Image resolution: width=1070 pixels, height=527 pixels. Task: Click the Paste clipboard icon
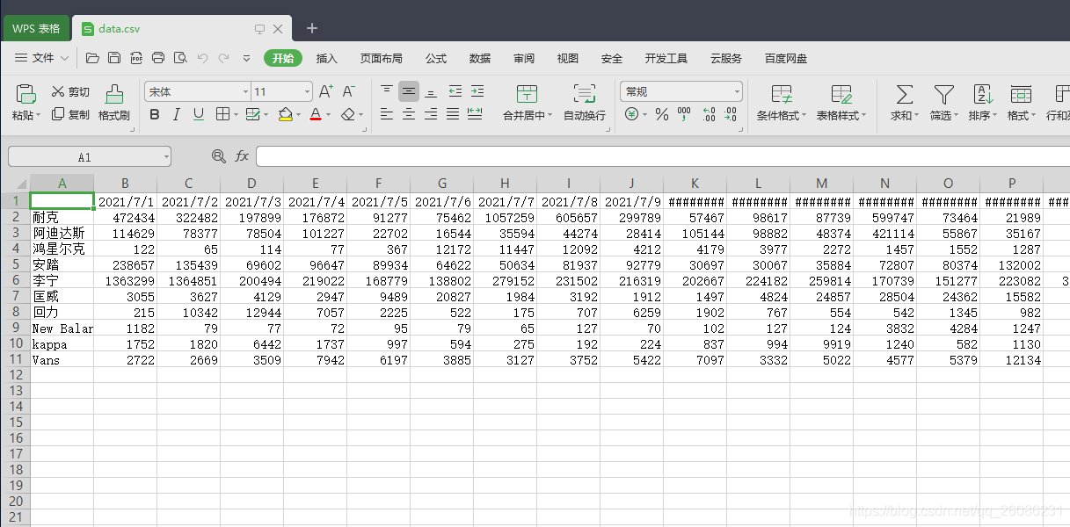tap(25, 93)
